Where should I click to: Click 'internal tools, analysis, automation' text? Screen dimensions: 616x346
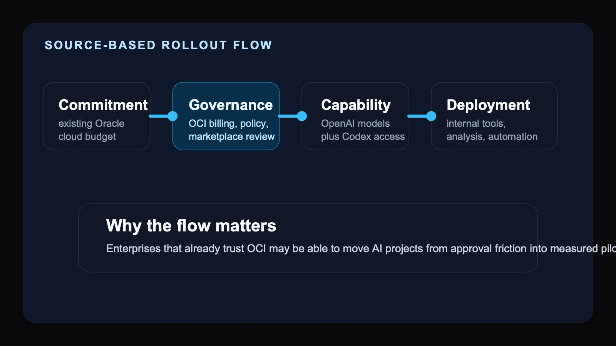[492, 130]
